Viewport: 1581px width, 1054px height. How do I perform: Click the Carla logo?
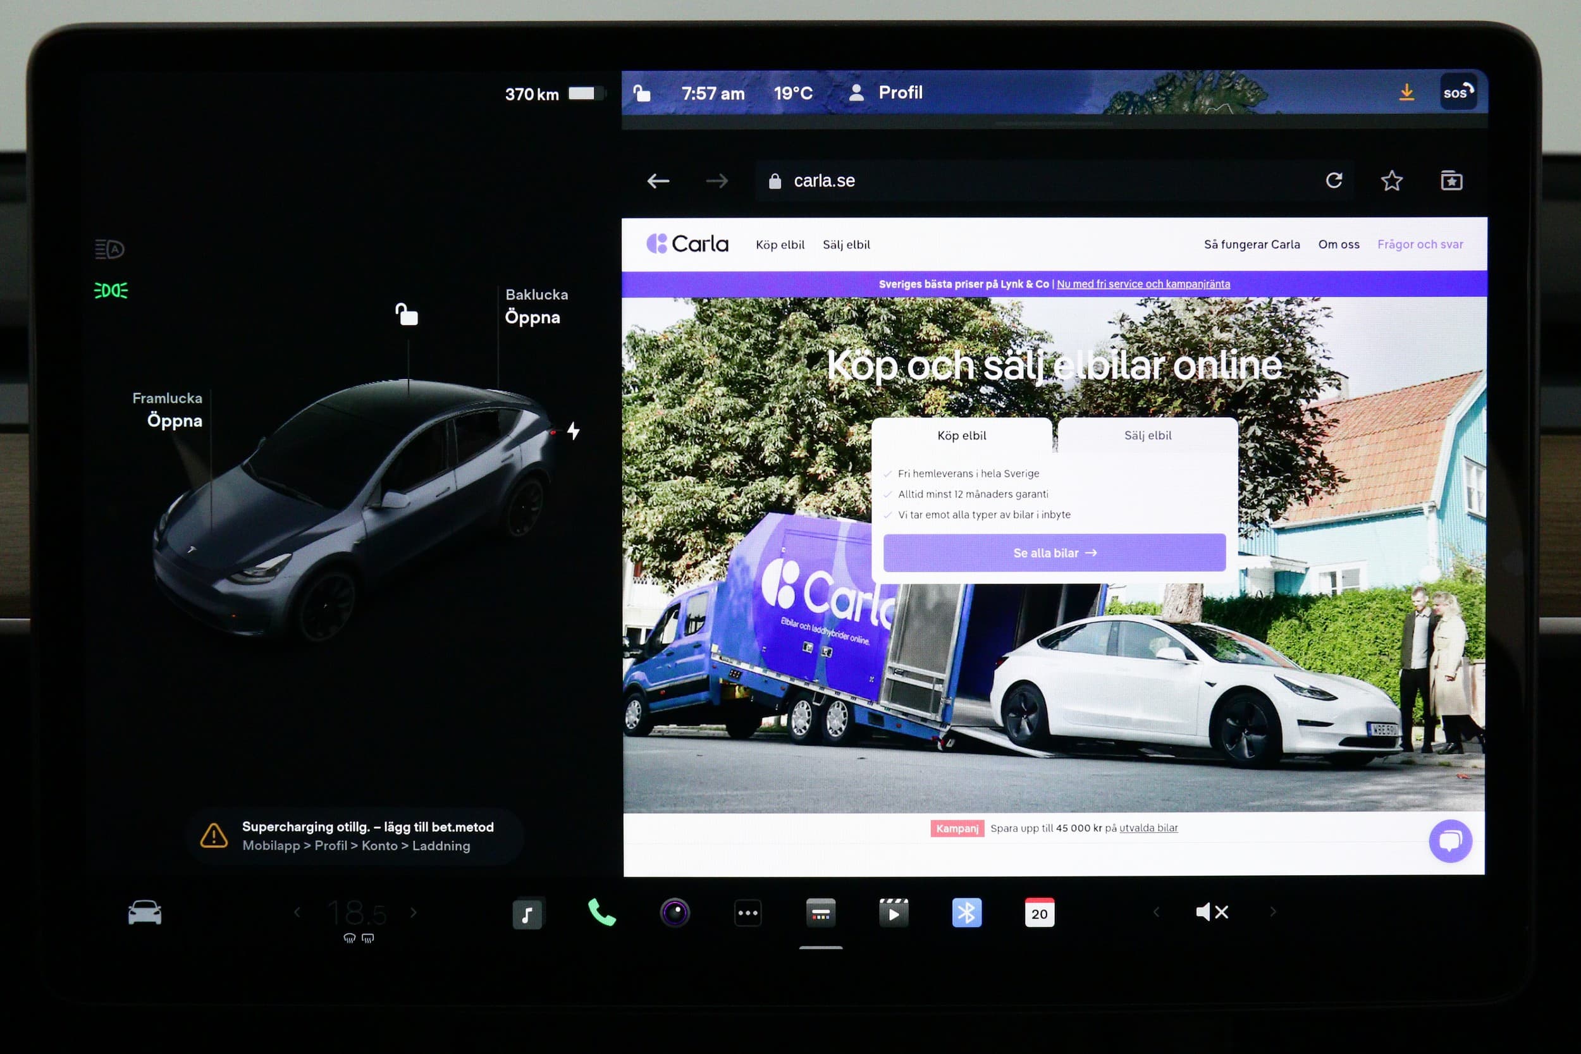click(x=687, y=243)
